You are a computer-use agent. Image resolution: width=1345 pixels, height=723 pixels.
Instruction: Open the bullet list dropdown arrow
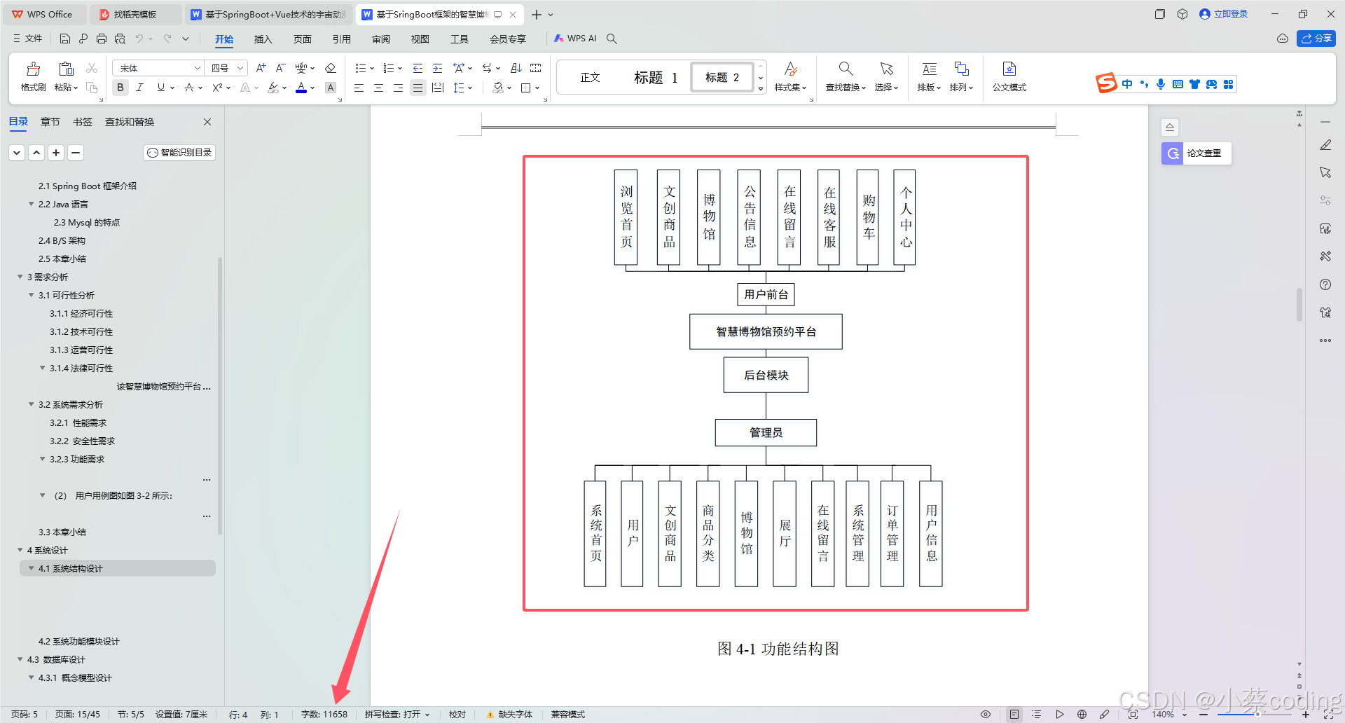click(372, 68)
